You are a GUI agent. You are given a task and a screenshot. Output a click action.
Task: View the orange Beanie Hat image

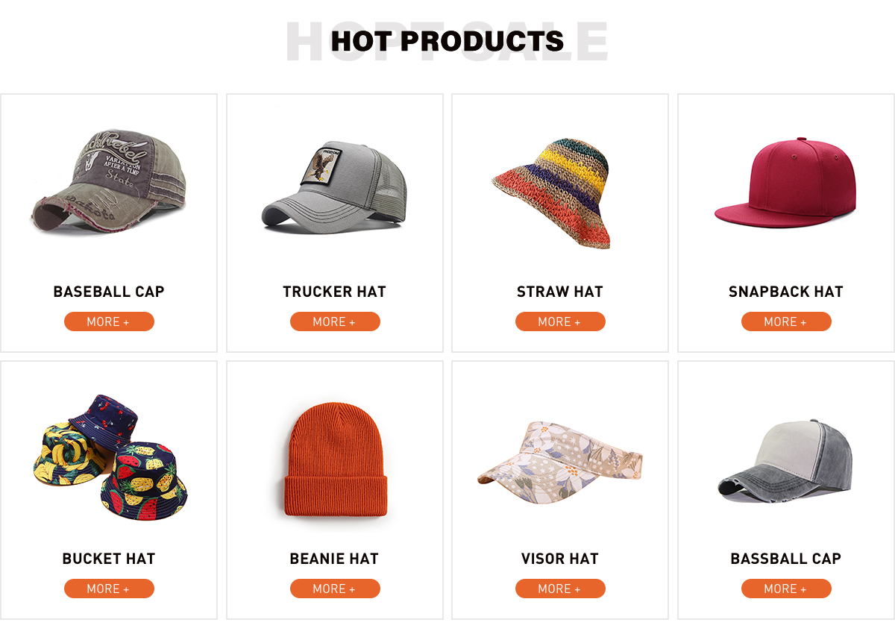click(334, 465)
